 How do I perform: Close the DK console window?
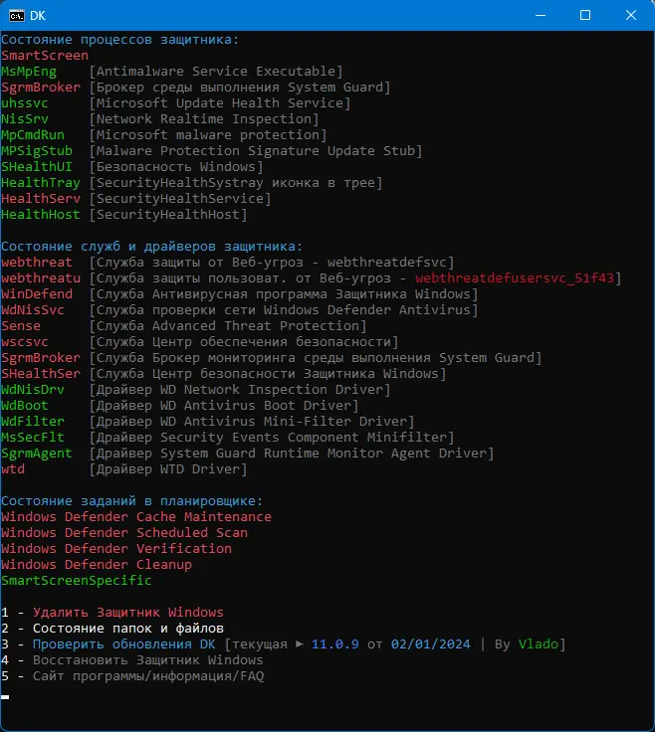(x=631, y=15)
